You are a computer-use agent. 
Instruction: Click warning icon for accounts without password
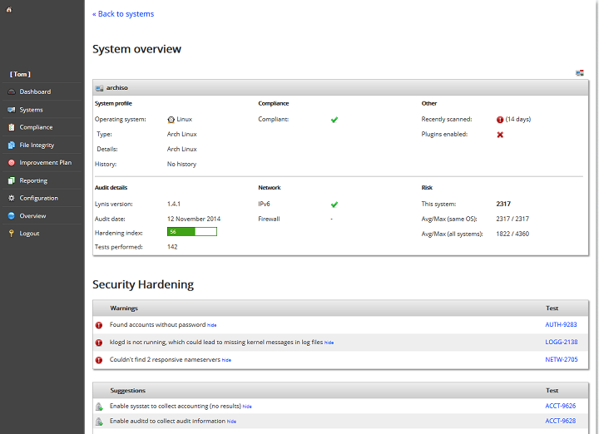[x=99, y=325]
